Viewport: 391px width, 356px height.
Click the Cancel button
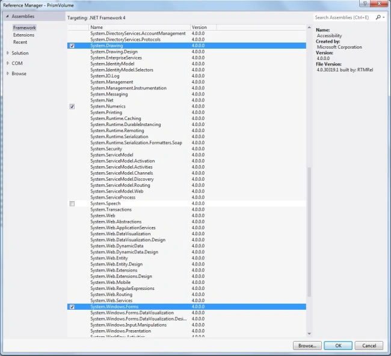pyautogui.click(x=369, y=346)
